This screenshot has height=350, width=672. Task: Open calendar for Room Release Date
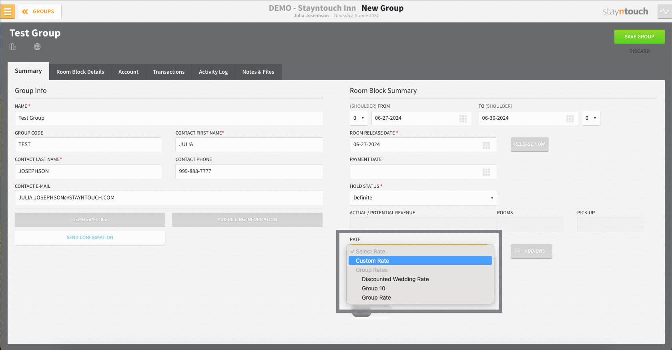point(486,145)
